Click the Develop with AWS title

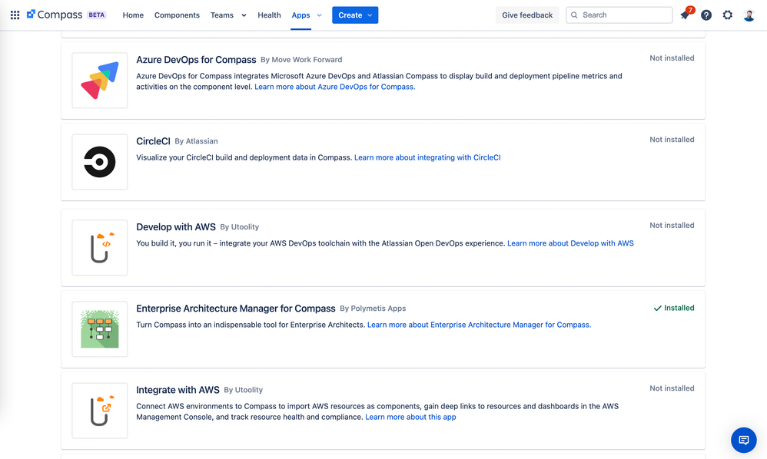tap(175, 227)
